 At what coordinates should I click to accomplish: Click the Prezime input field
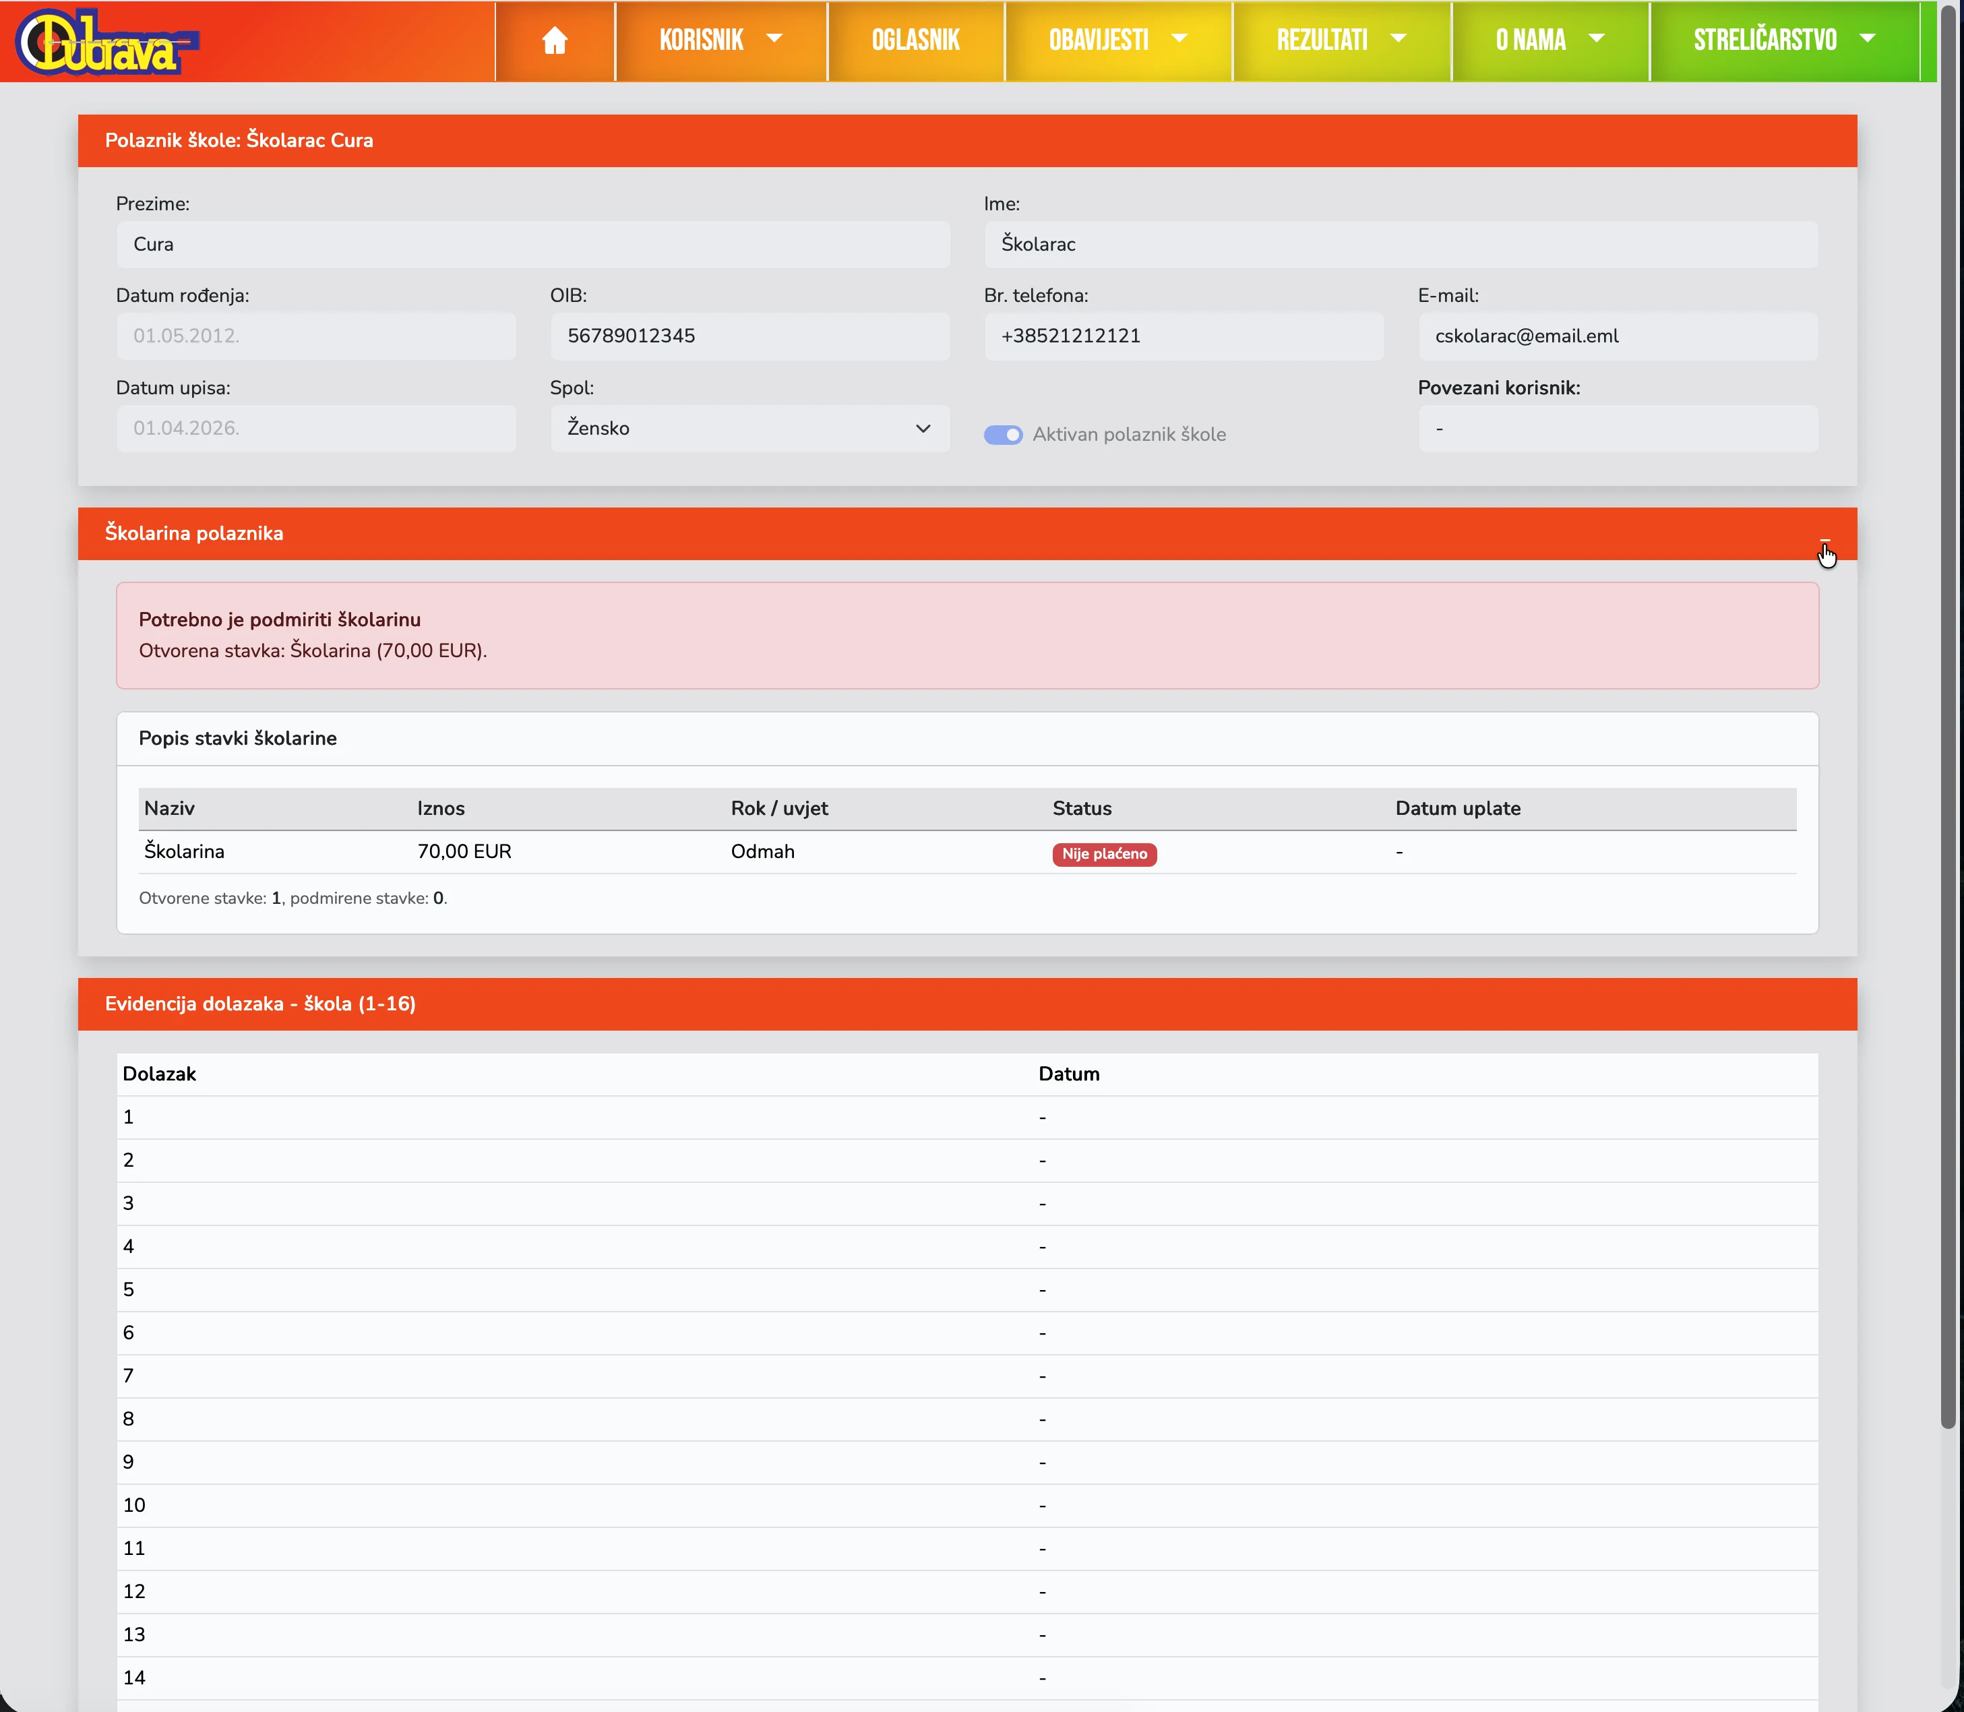coord(532,245)
